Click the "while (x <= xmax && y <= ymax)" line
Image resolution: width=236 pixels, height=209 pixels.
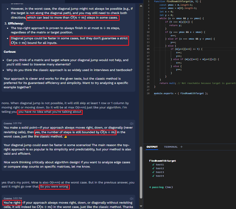tap(182, 18)
